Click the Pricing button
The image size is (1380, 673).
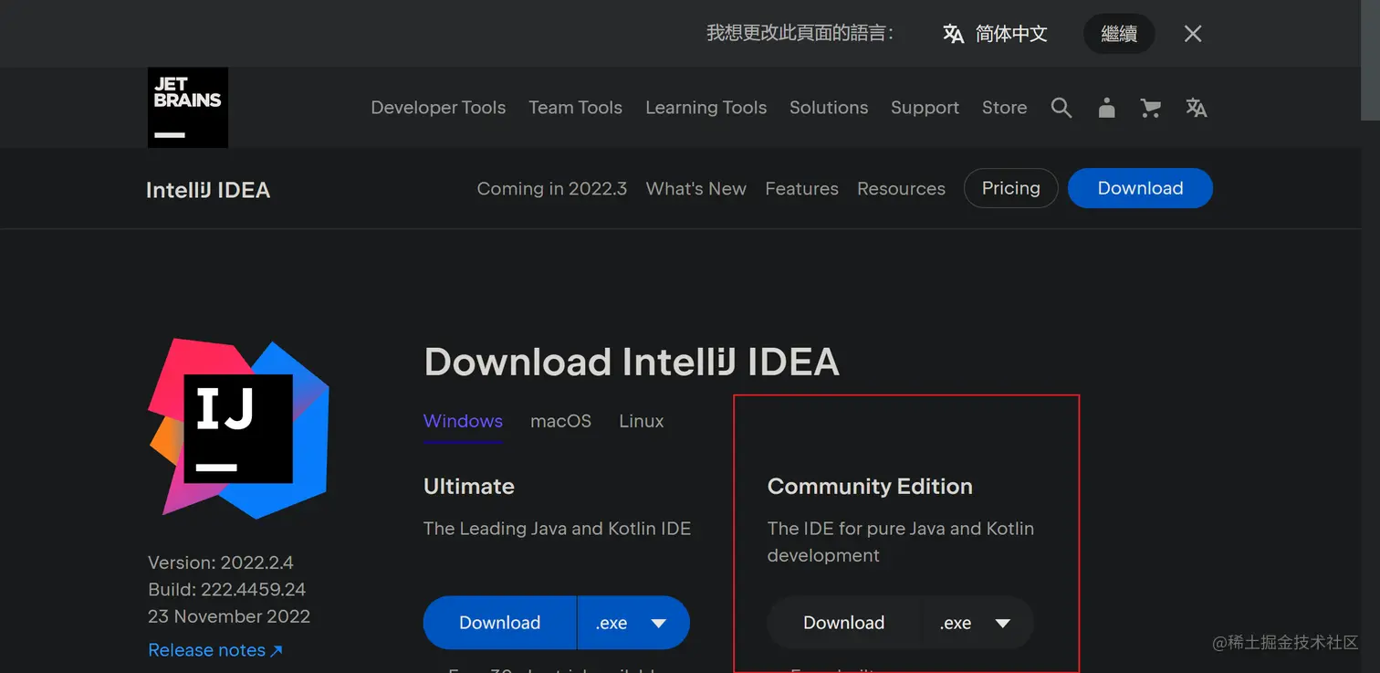tap(1010, 188)
